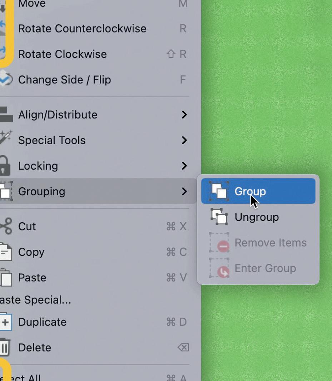Click the Align/Distribute icon
The image size is (332, 381).
click(x=6, y=114)
